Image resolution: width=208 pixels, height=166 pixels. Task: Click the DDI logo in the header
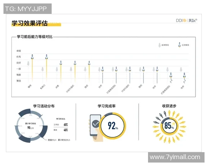181,20
